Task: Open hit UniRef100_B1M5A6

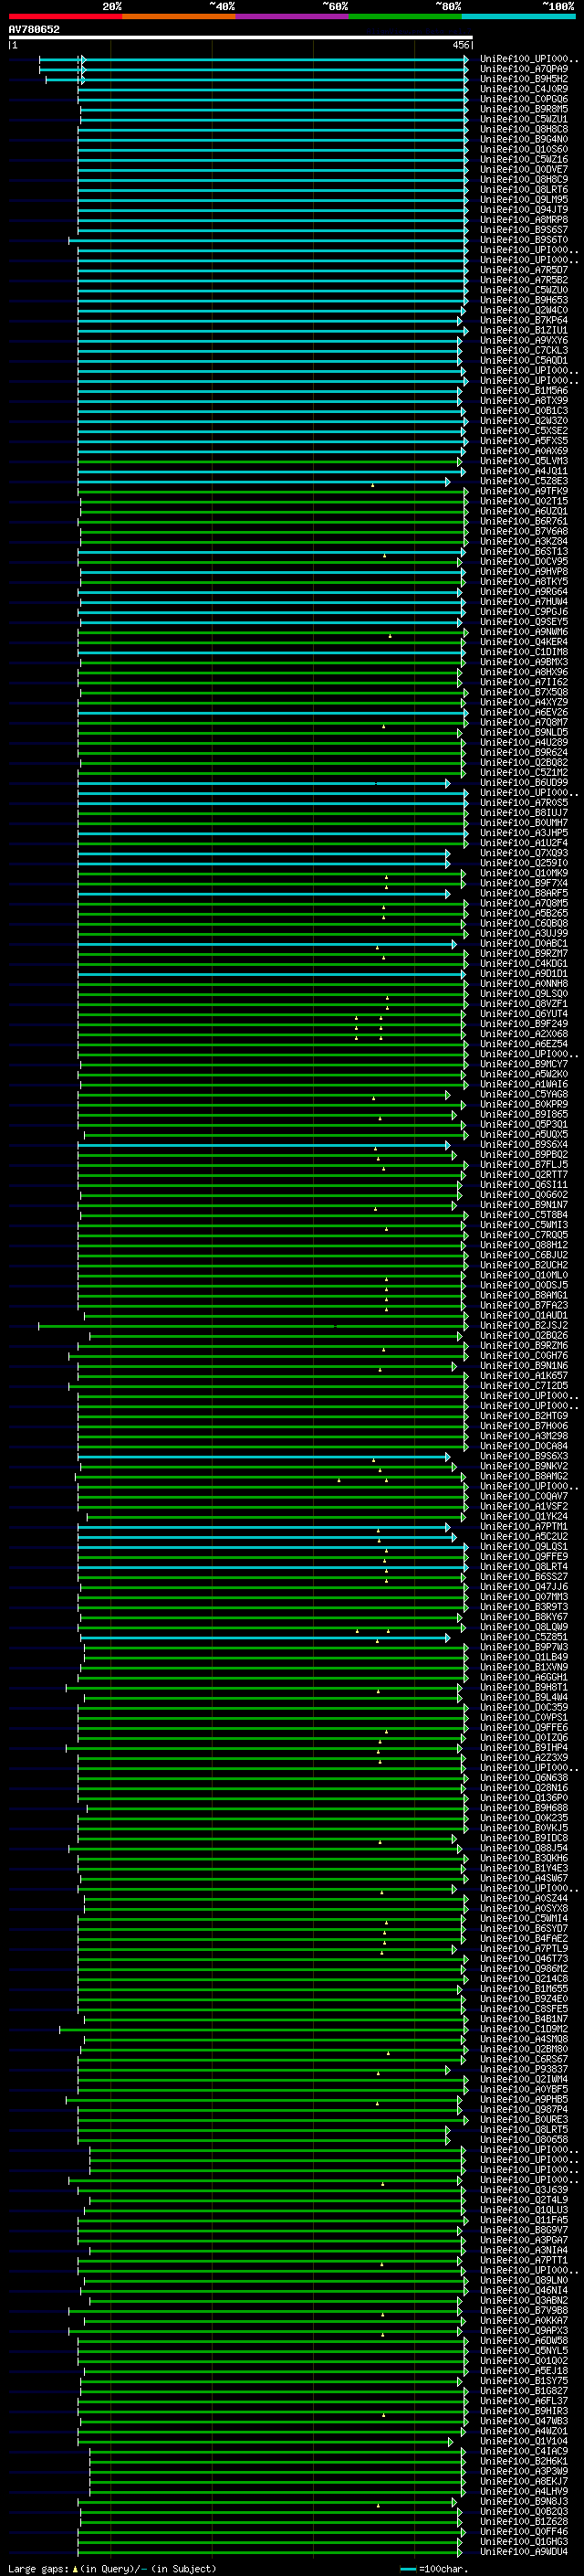Action: 524,391
